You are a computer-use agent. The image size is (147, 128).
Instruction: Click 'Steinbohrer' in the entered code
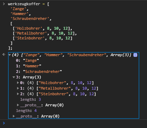coord(30,38)
